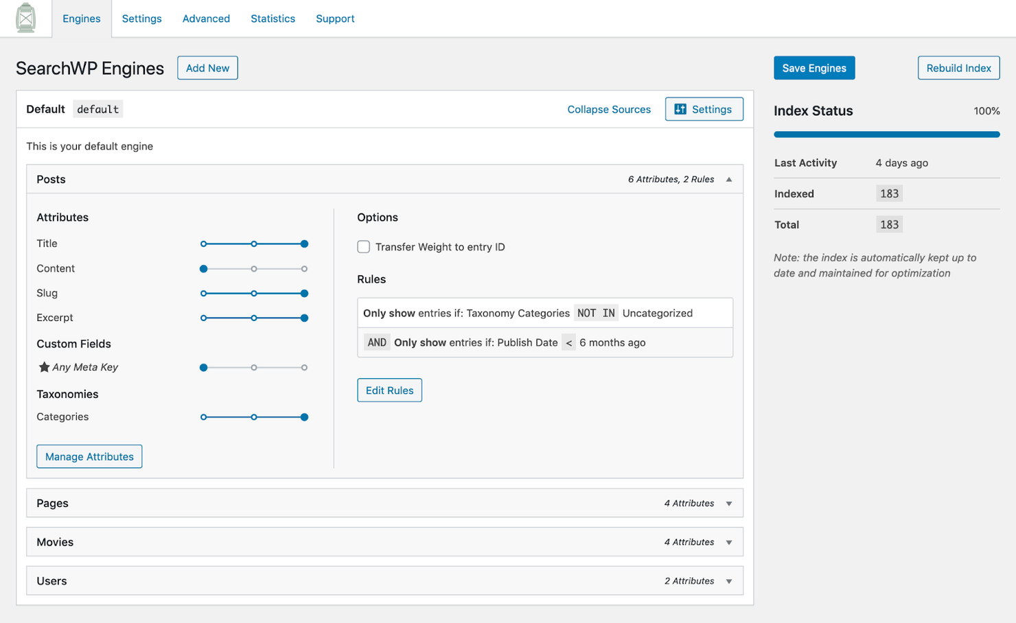Screen dimensions: 1016x623
Task: Click the Total count value 183
Action: pos(889,224)
